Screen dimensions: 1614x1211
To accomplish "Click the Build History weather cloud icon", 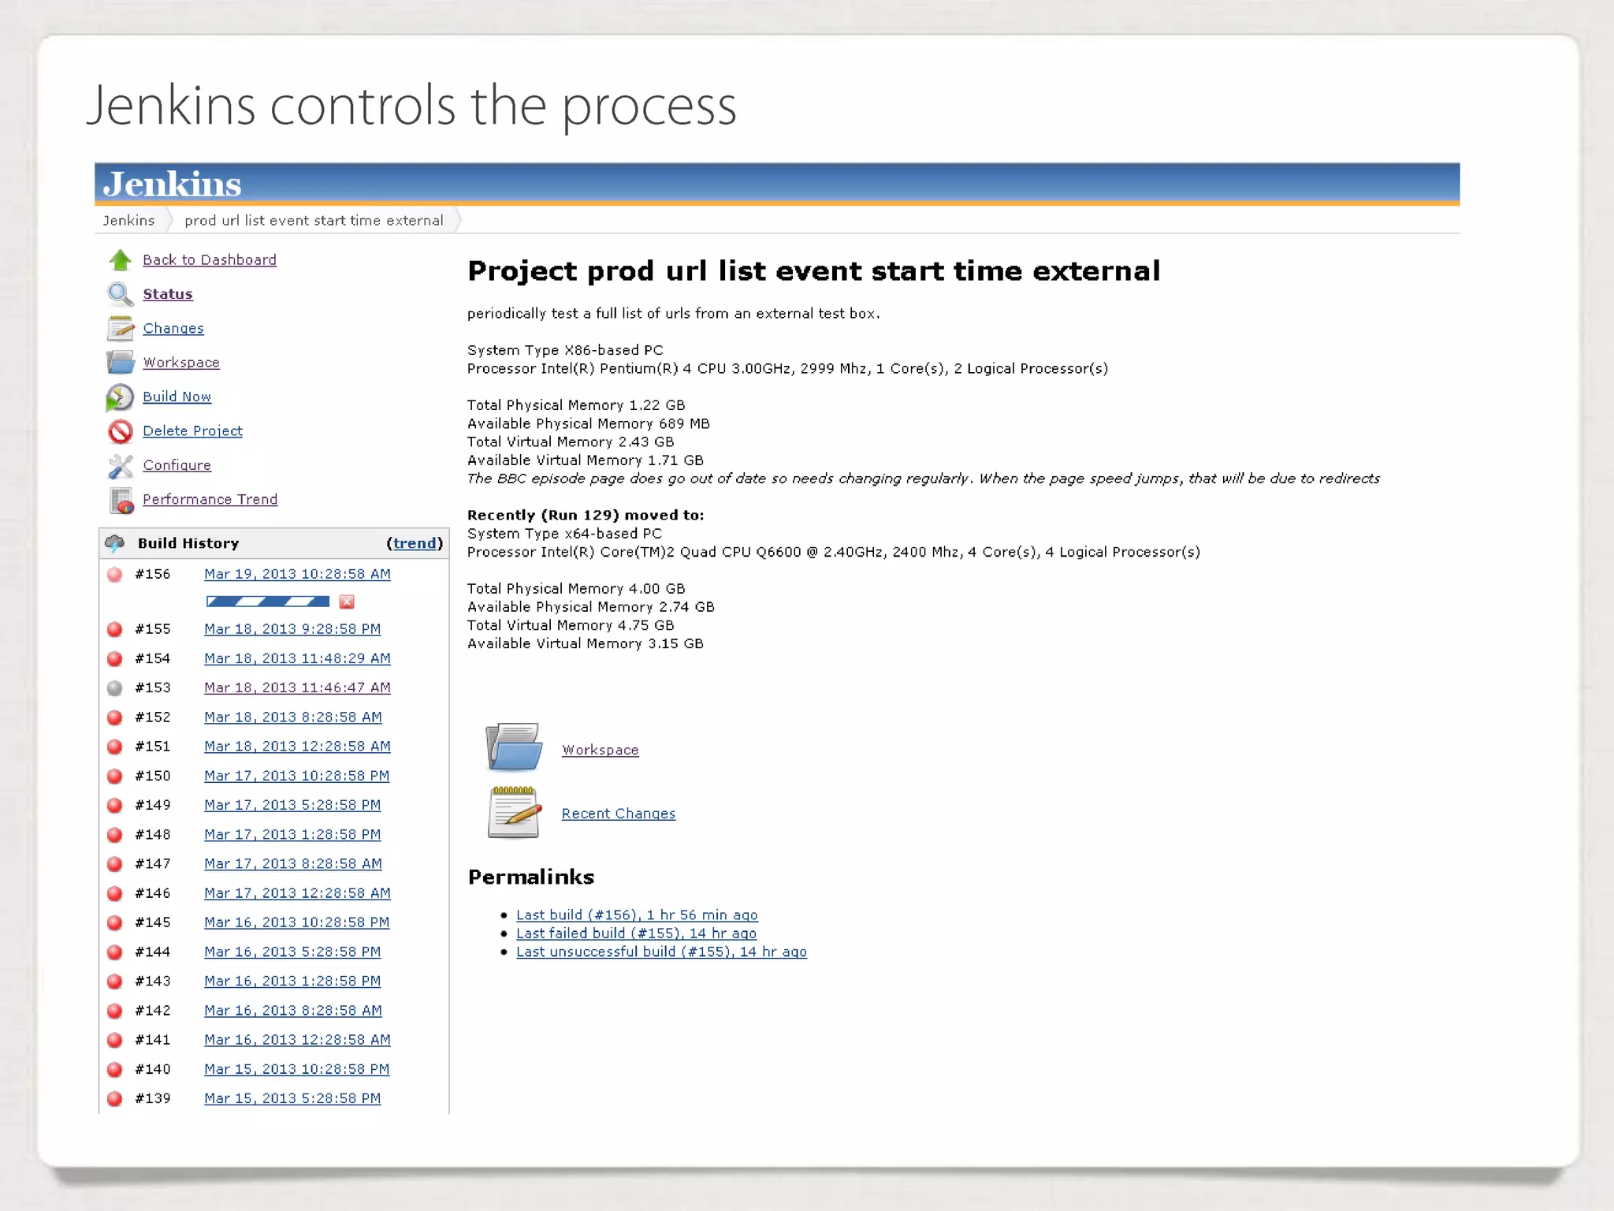I will click(115, 543).
